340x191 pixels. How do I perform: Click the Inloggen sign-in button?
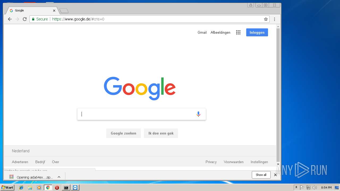click(x=257, y=32)
